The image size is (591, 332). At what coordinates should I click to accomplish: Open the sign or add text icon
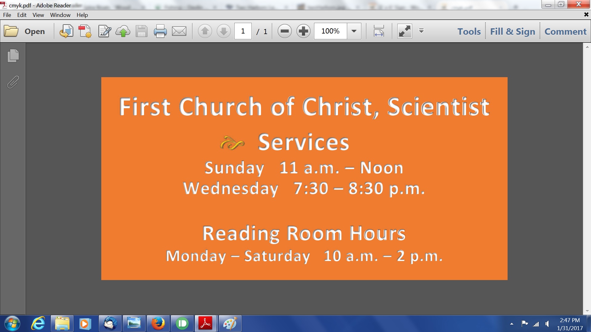point(104,31)
